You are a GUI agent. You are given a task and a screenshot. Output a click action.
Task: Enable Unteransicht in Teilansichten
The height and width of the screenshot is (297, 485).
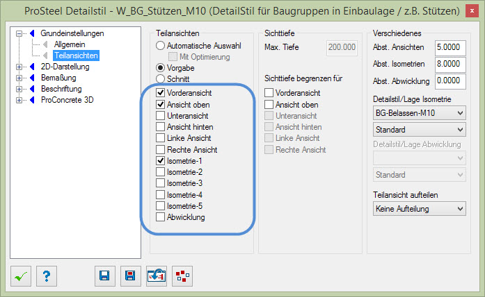click(x=160, y=116)
